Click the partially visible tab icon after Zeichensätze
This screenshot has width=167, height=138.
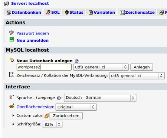[162, 13]
